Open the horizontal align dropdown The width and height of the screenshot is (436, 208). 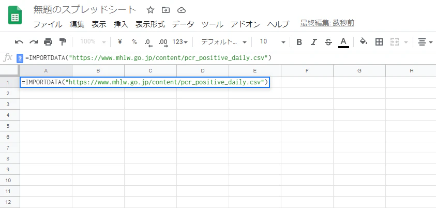coord(426,42)
